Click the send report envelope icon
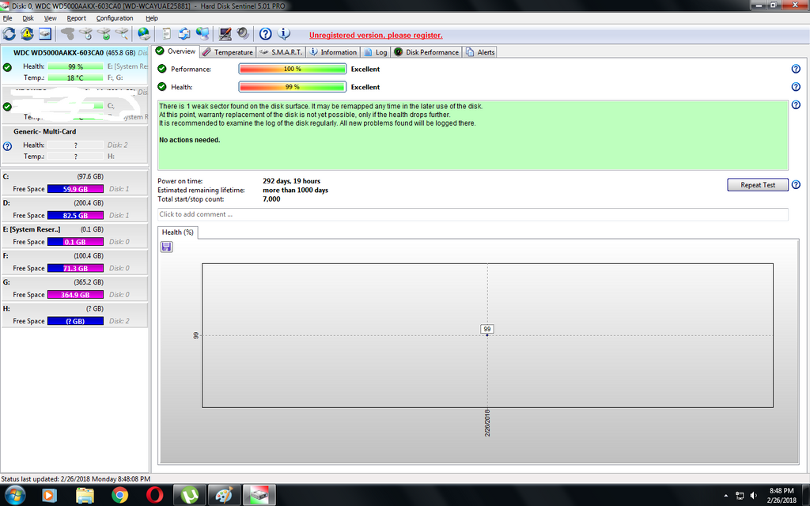Viewport: 810px width, 506px height. coord(184,34)
